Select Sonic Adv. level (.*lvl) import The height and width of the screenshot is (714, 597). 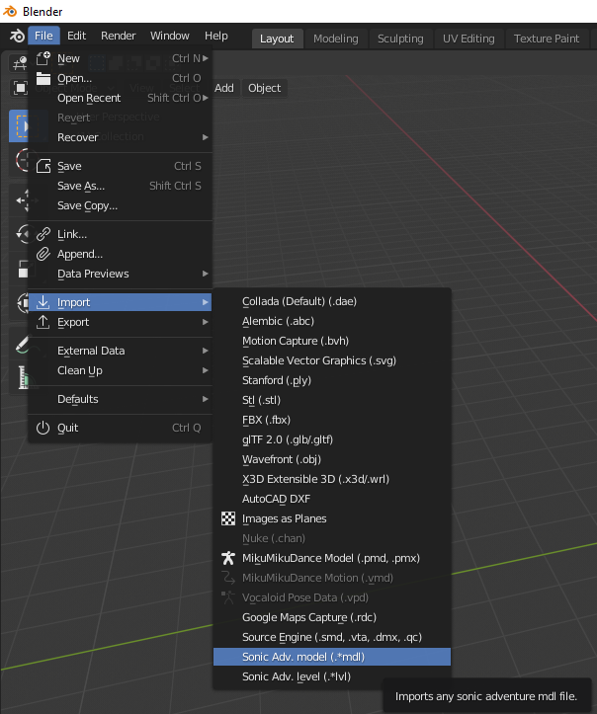click(332, 676)
